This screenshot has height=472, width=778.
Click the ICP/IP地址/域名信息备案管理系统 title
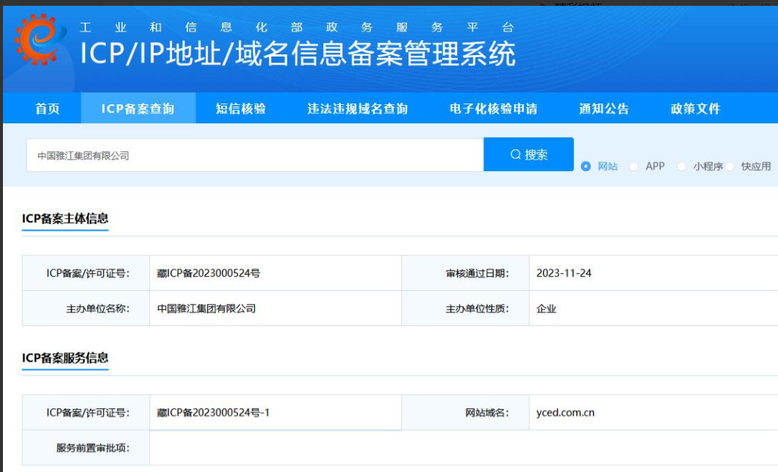[x=298, y=54]
